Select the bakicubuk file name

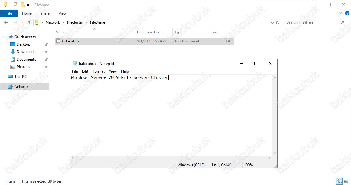tap(71, 41)
